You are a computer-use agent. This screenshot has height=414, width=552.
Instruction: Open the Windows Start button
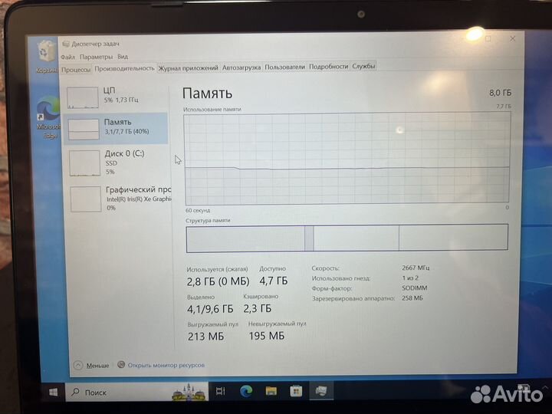coord(53,392)
